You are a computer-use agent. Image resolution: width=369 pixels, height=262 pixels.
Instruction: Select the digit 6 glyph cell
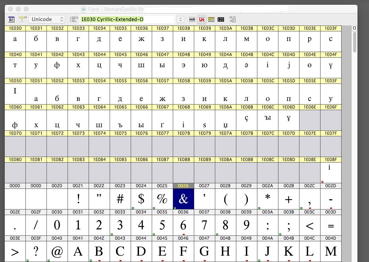[x=183, y=225]
